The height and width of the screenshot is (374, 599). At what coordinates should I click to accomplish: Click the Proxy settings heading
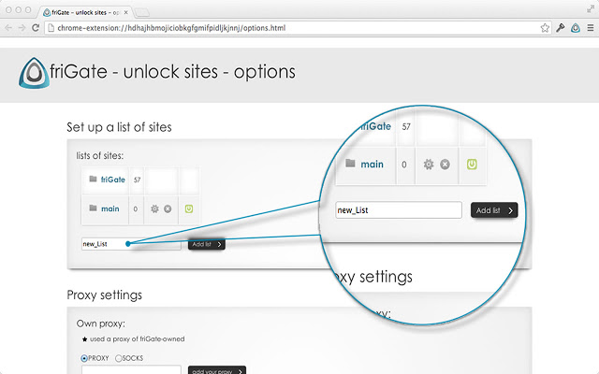(x=104, y=295)
